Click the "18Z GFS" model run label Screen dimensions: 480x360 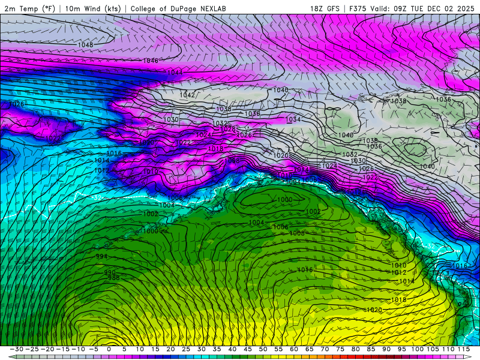coord(325,8)
